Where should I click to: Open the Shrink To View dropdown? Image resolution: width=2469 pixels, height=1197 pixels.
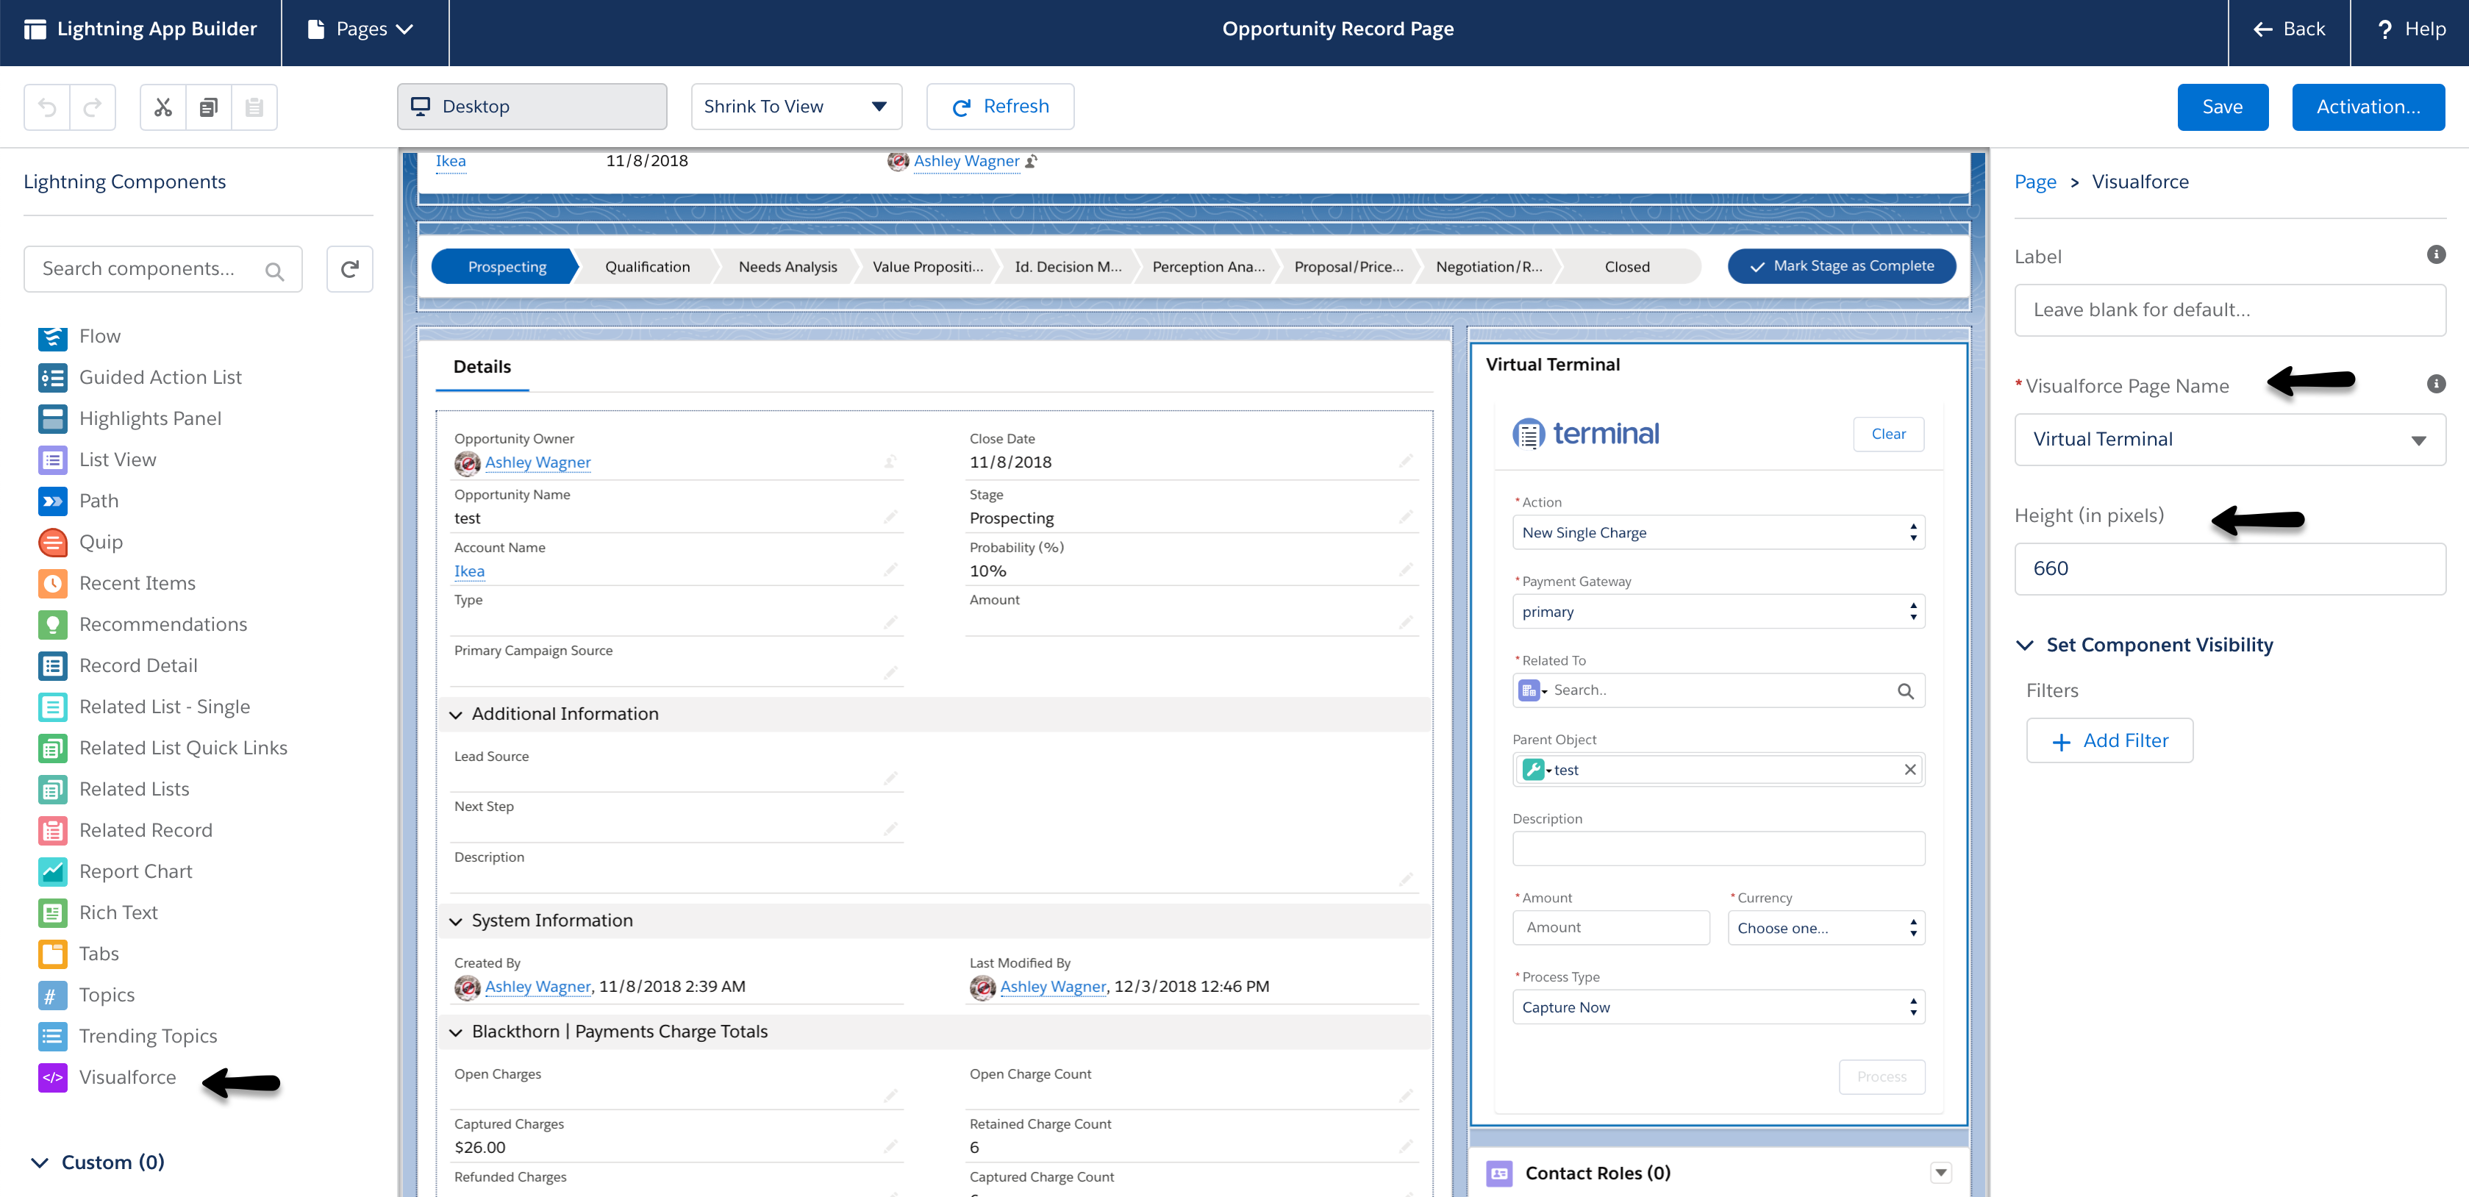[x=796, y=107]
